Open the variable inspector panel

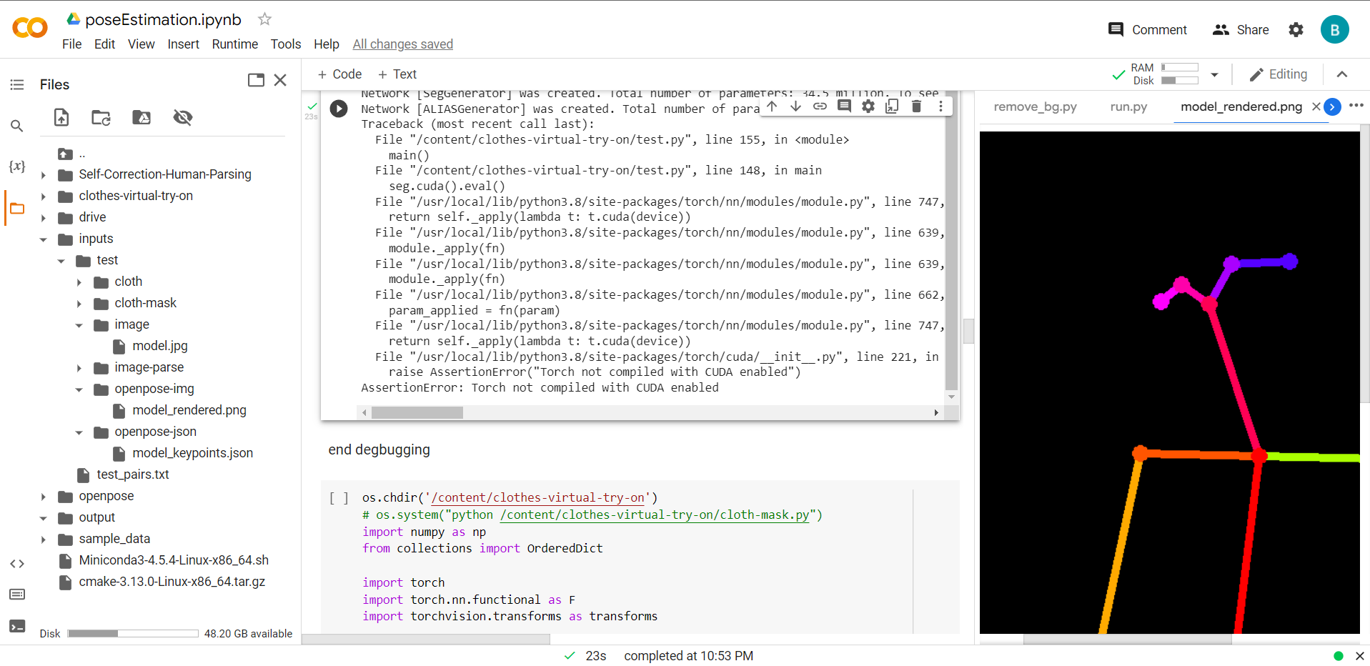pos(16,166)
